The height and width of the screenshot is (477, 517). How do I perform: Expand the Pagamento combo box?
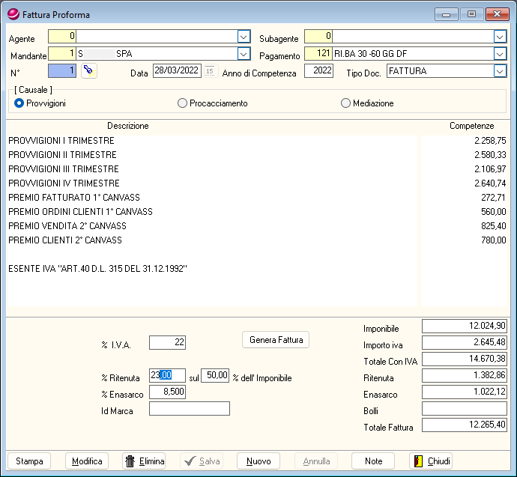pos(500,54)
